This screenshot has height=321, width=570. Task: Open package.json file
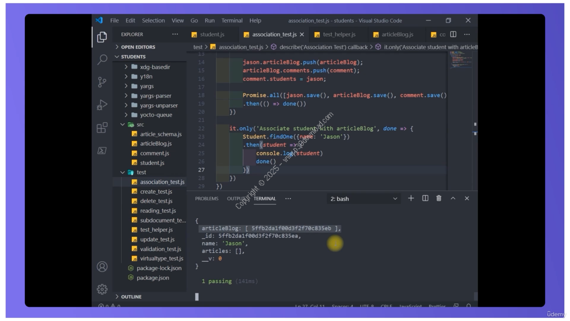[150, 277]
